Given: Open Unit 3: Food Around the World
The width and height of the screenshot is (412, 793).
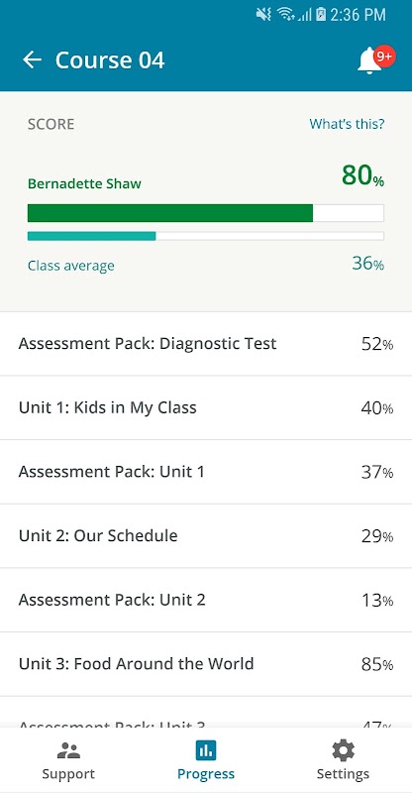Looking at the screenshot, I should point(206,663).
